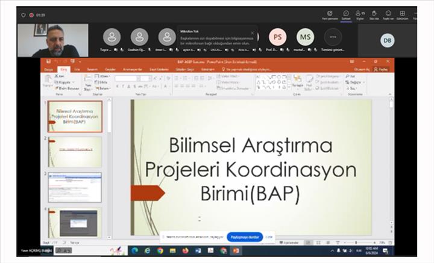Open the three-dots overflow for more participants
The height and width of the screenshot is (263, 434).
point(333,37)
